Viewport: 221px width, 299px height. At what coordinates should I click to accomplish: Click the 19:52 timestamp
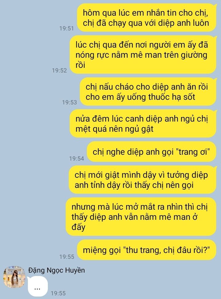[60, 71]
